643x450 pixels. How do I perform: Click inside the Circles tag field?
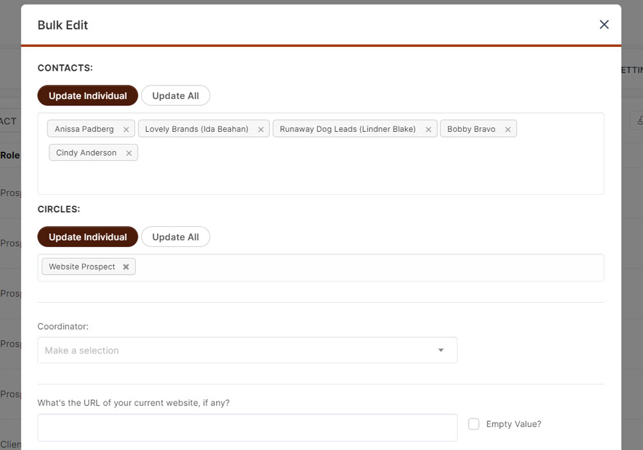tap(367, 267)
